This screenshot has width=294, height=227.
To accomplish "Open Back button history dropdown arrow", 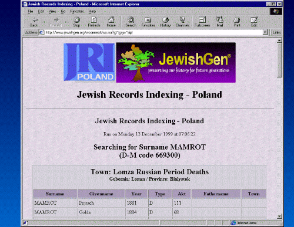I will coord(44,22).
